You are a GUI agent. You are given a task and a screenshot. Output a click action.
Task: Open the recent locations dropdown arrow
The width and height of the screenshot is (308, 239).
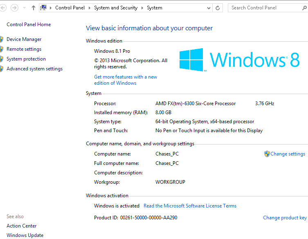click(25, 8)
